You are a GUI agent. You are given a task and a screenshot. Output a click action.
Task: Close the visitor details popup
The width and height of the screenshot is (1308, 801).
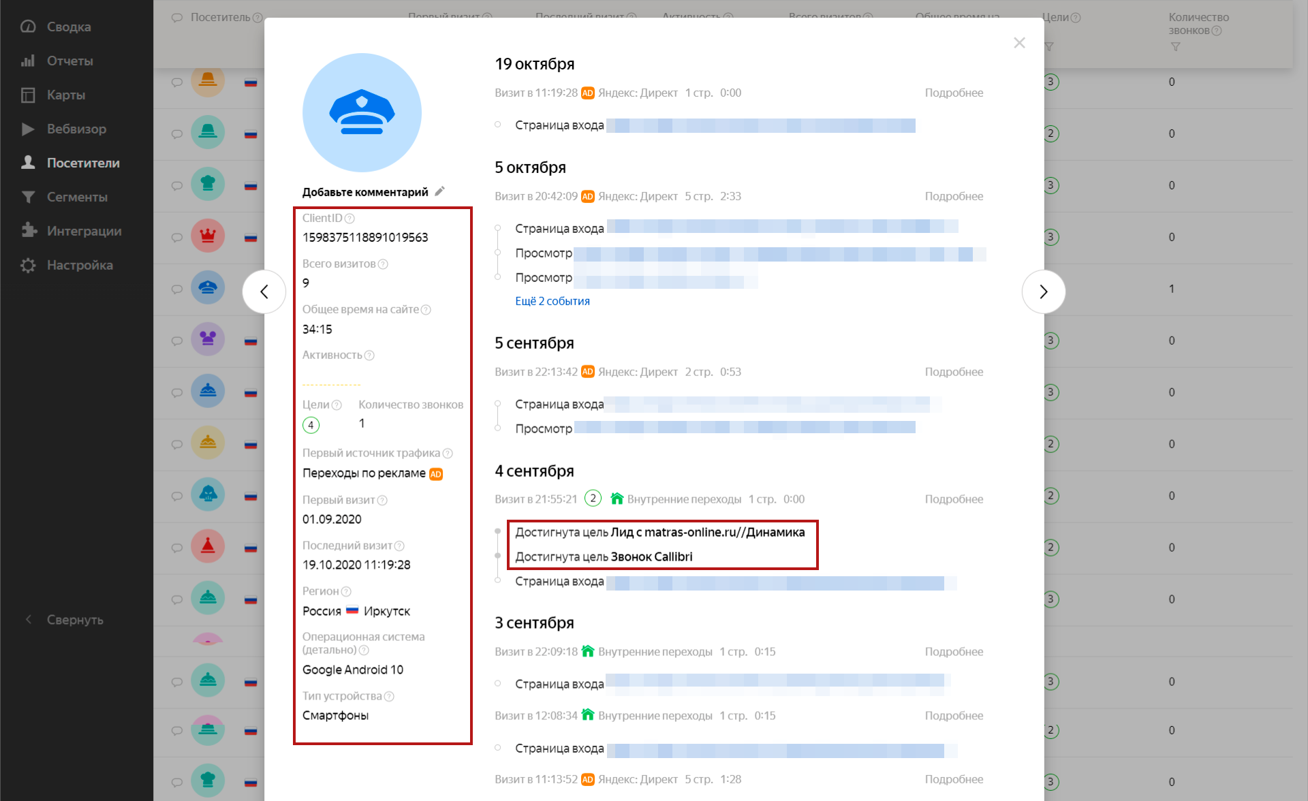click(1019, 43)
